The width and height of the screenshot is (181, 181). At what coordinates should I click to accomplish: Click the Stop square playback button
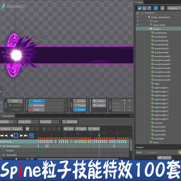pos(16,136)
